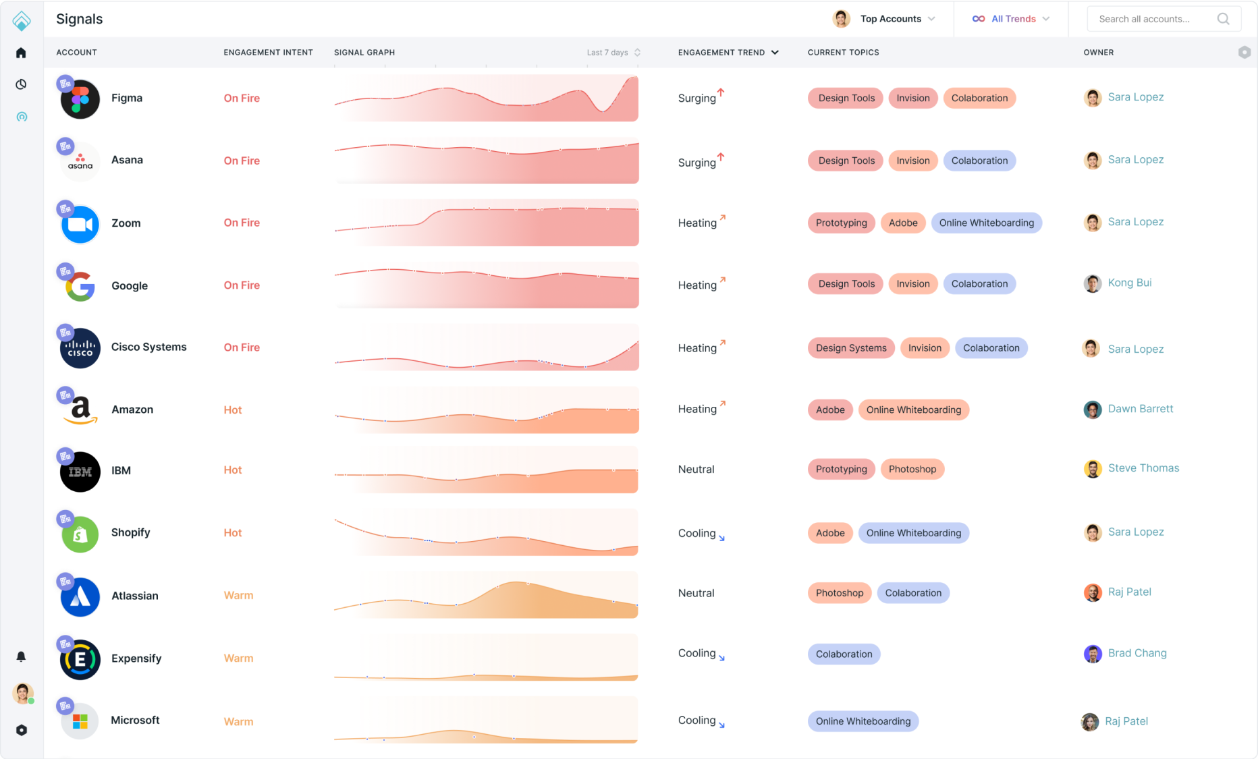Change the Last 7 days range selector

[x=613, y=53]
